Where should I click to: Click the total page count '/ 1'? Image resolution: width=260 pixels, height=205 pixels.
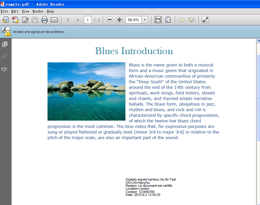97,20
